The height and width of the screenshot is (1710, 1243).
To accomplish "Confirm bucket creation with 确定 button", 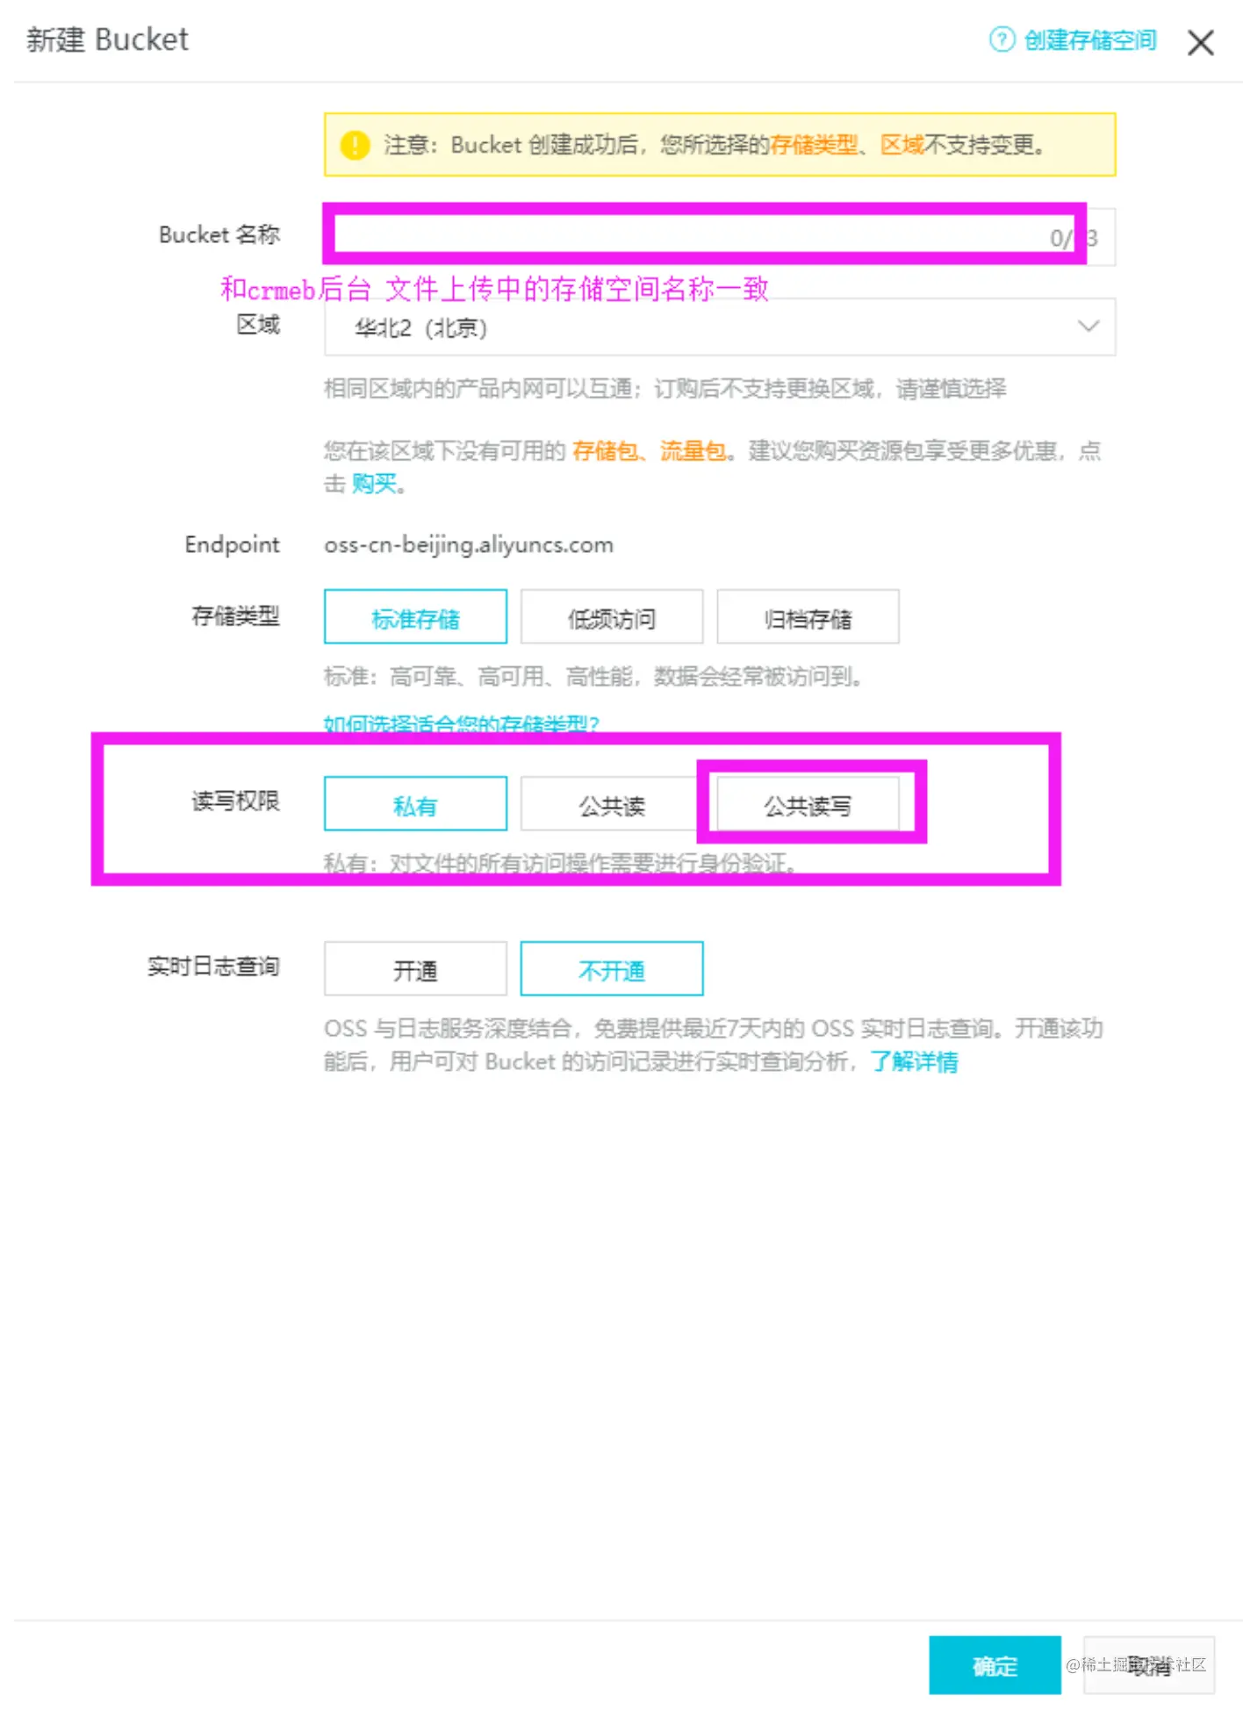I will (x=995, y=1665).
